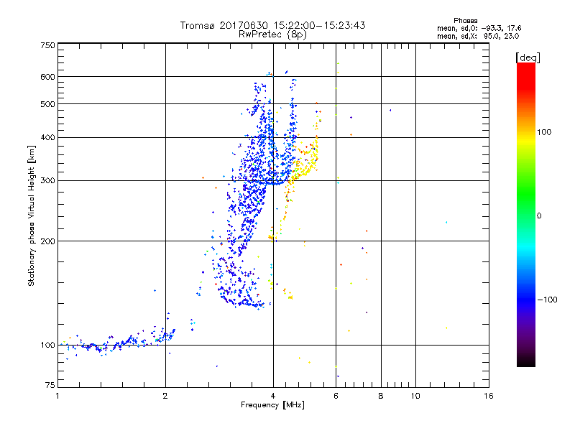Click the "[deg]" colorbar unit label
The width and height of the screenshot is (575, 431).
click(x=528, y=57)
